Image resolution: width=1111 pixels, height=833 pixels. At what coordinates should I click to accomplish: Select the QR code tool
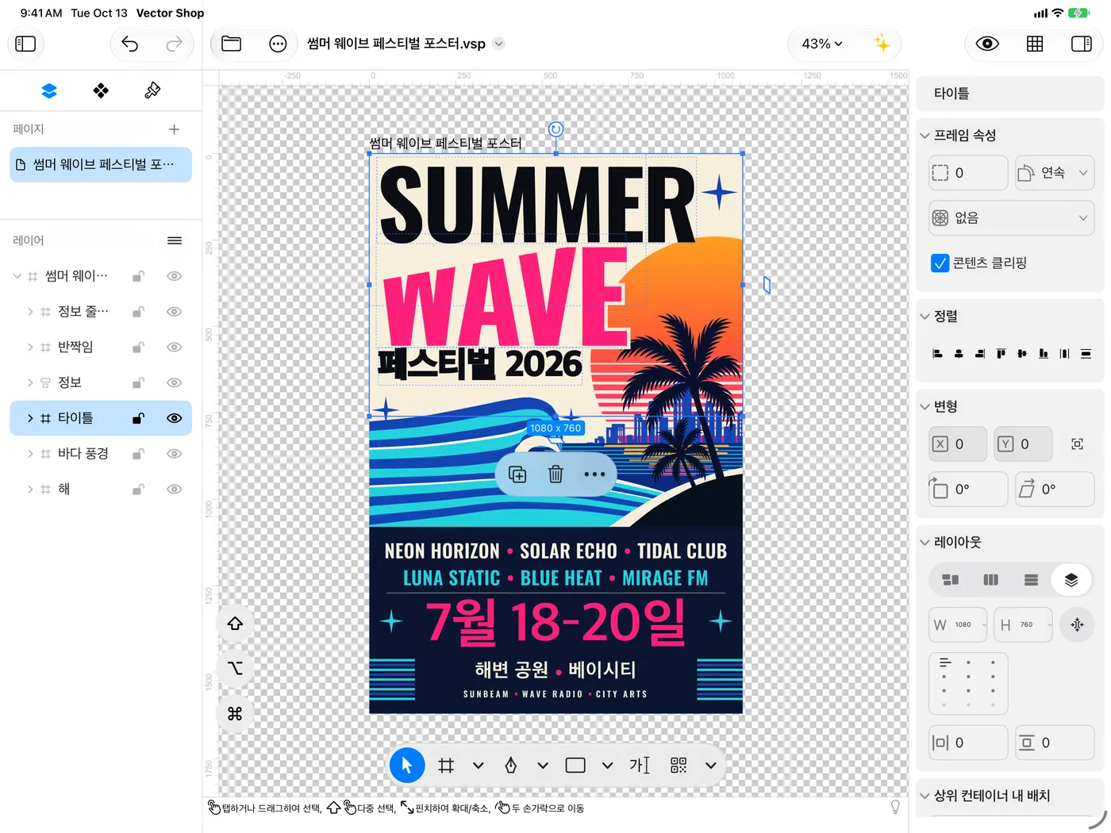pyautogui.click(x=679, y=766)
